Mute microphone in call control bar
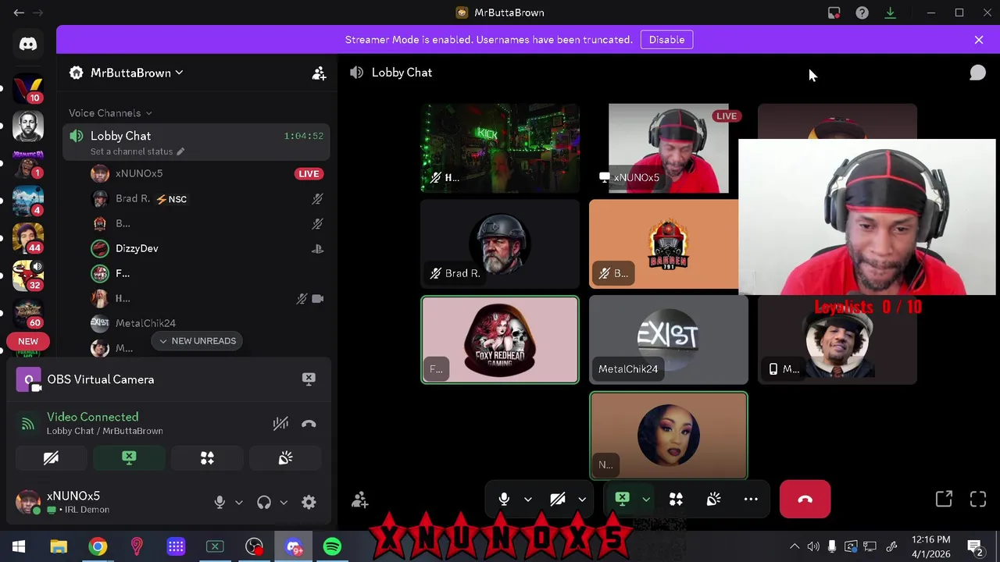This screenshot has height=562, width=1000. 504,499
